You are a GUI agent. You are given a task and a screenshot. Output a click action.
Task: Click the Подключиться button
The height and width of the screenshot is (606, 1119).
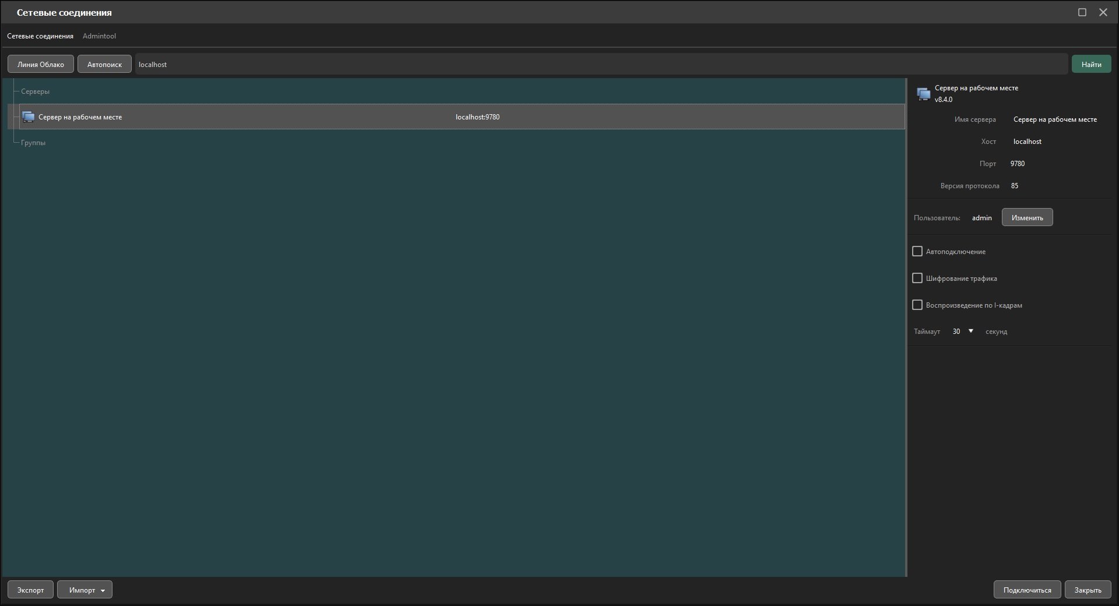tap(1027, 590)
